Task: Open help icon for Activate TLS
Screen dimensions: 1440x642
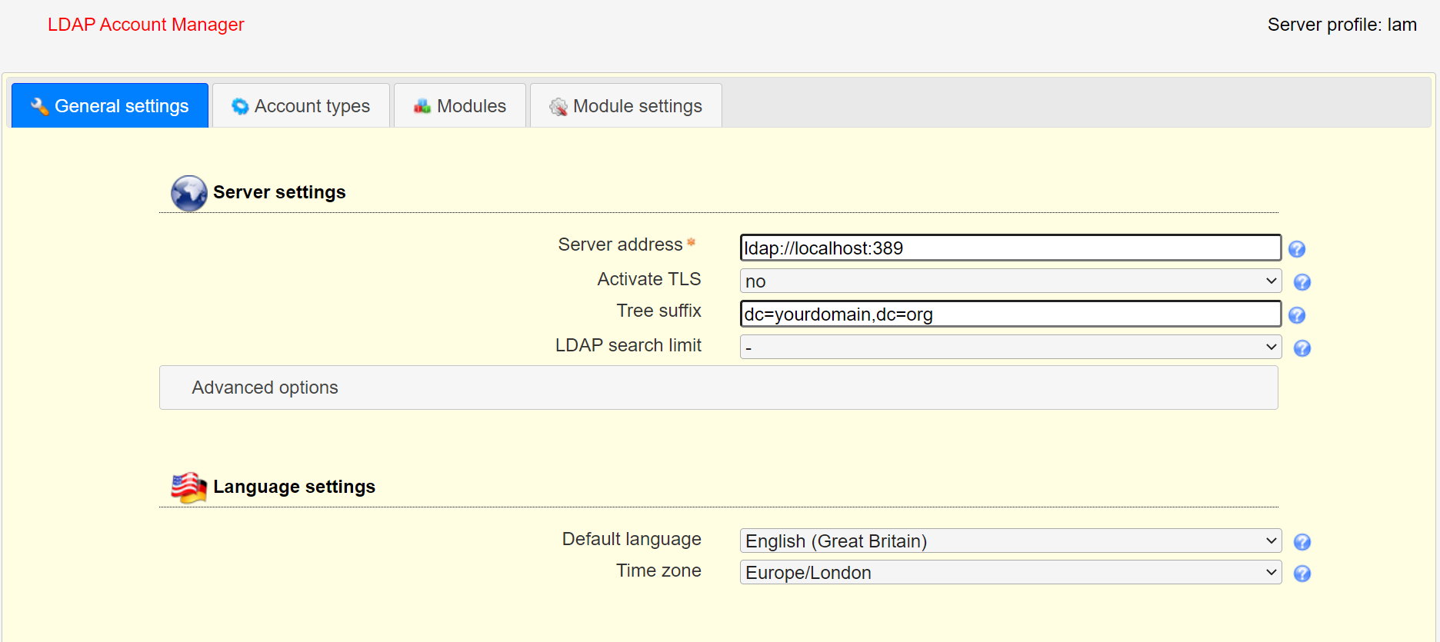Action: pyautogui.click(x=1302, y=282)
